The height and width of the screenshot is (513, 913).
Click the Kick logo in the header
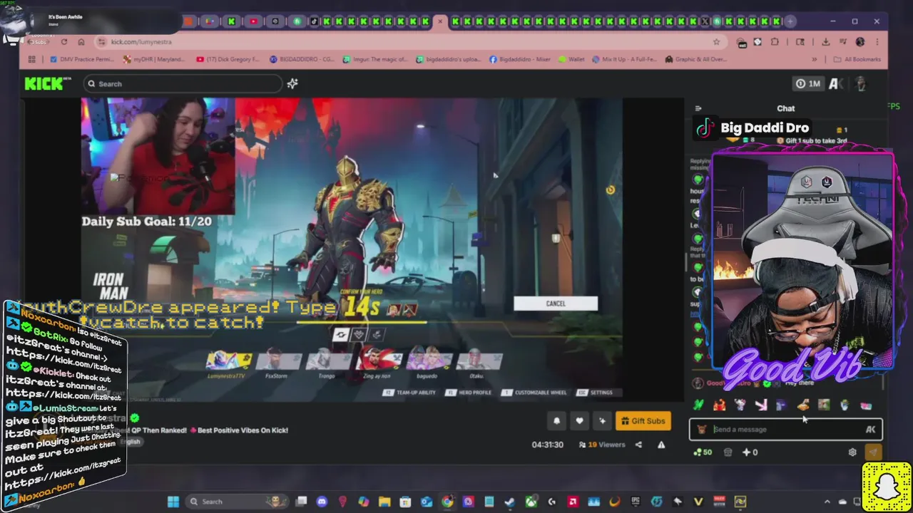[x=48, y=83]
